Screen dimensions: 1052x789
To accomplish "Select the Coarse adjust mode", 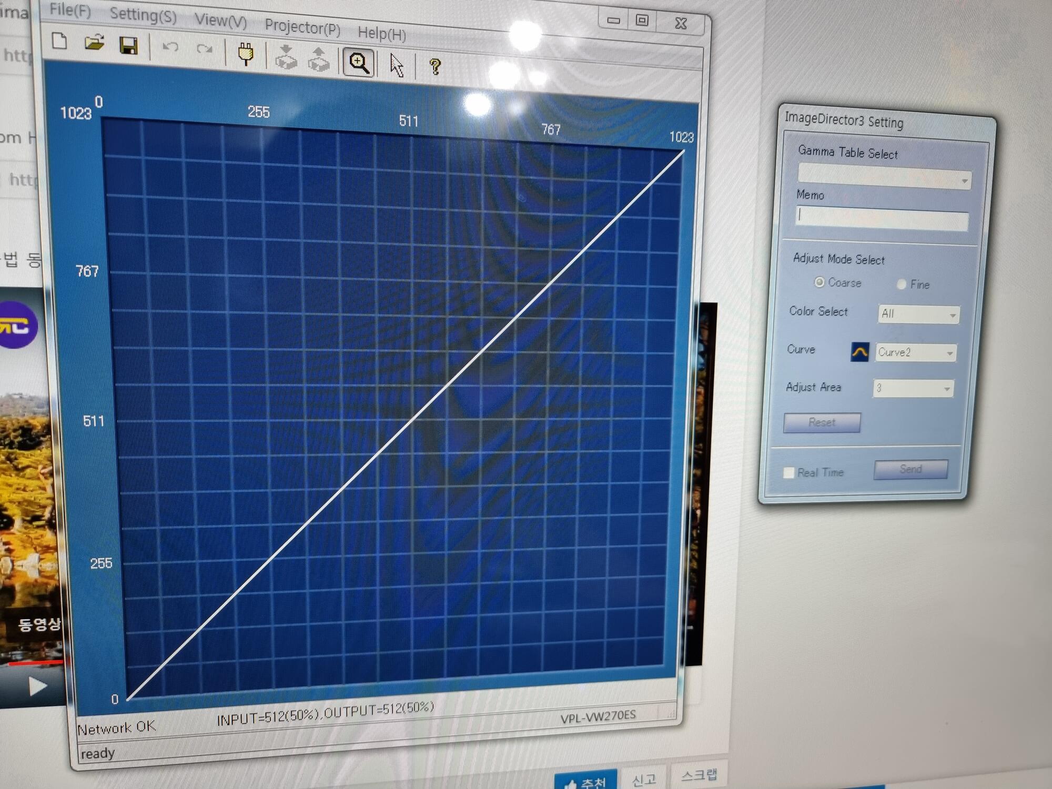I will [x=819, y=282].
